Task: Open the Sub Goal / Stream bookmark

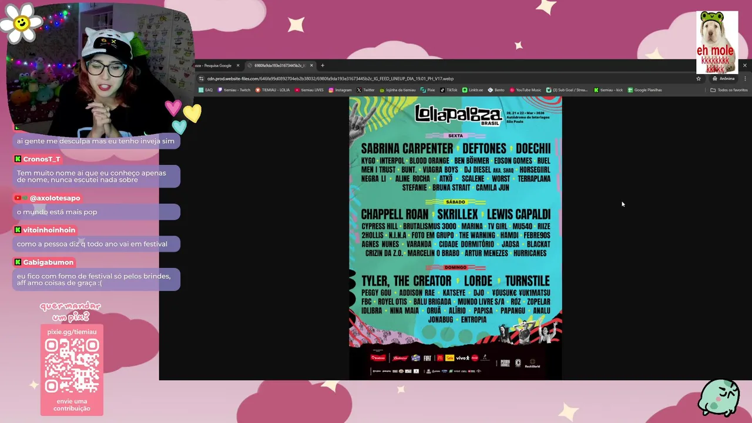Action: [x=567, y=90]
